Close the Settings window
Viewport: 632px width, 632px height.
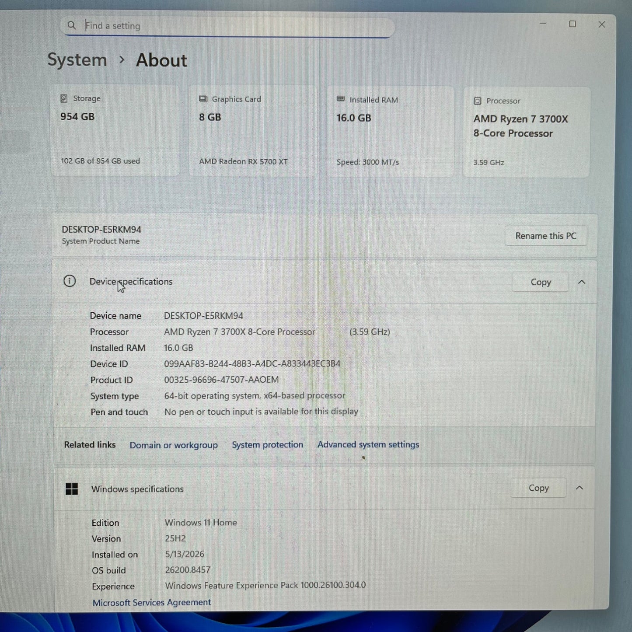click(602, 24)
